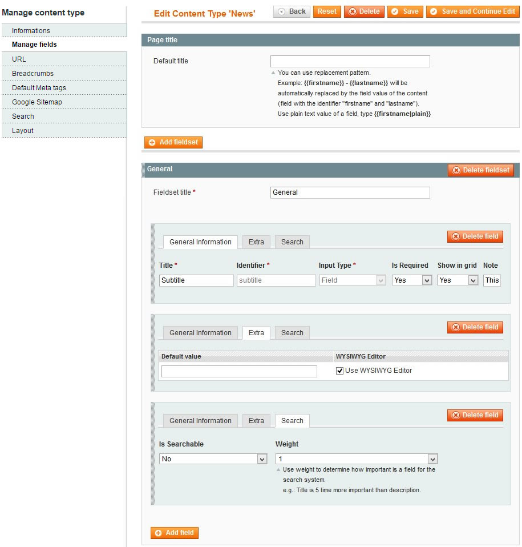Switch second field to Search tab
This screenshot has height=547, width=522.
[292, 333]
